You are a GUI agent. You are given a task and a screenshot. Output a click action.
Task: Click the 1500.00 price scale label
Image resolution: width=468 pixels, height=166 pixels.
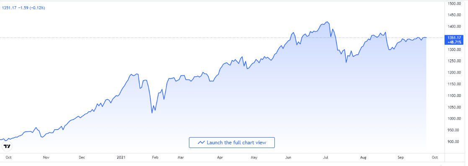[455, 4]
